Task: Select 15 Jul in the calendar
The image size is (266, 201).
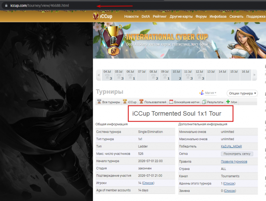Action: pyautogui.click(x=234, y=75)
